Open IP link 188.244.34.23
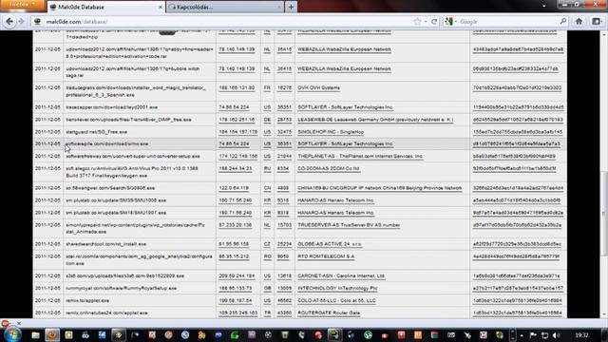 (x=235, y=169)
